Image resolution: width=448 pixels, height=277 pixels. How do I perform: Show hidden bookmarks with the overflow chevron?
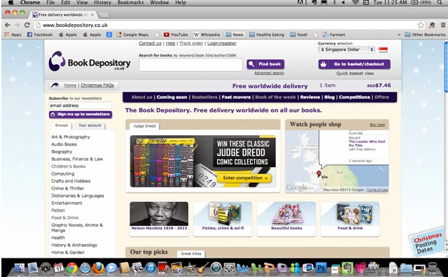click(x=399, y=34)
